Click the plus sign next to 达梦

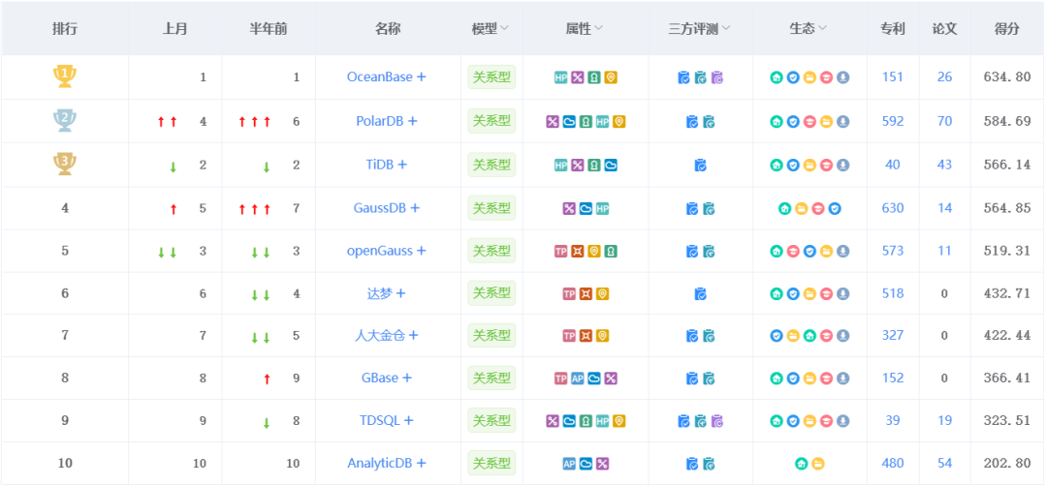pos(400,293)
